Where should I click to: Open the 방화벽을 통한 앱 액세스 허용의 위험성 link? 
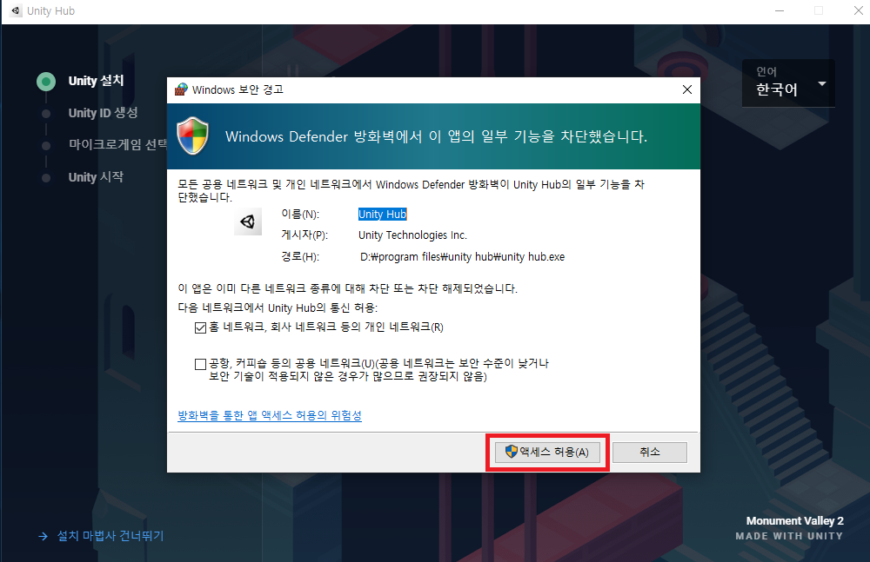click(x=270, y=415)
